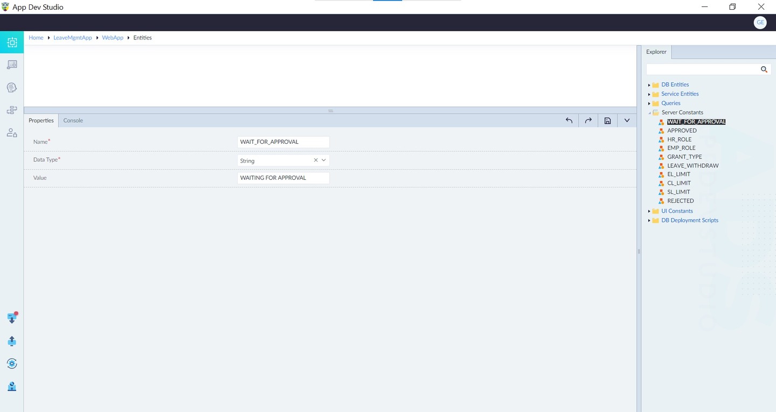The image size is (776, 412).
Task: Open WebApp breadcrumb link
Action: [113, 38]
